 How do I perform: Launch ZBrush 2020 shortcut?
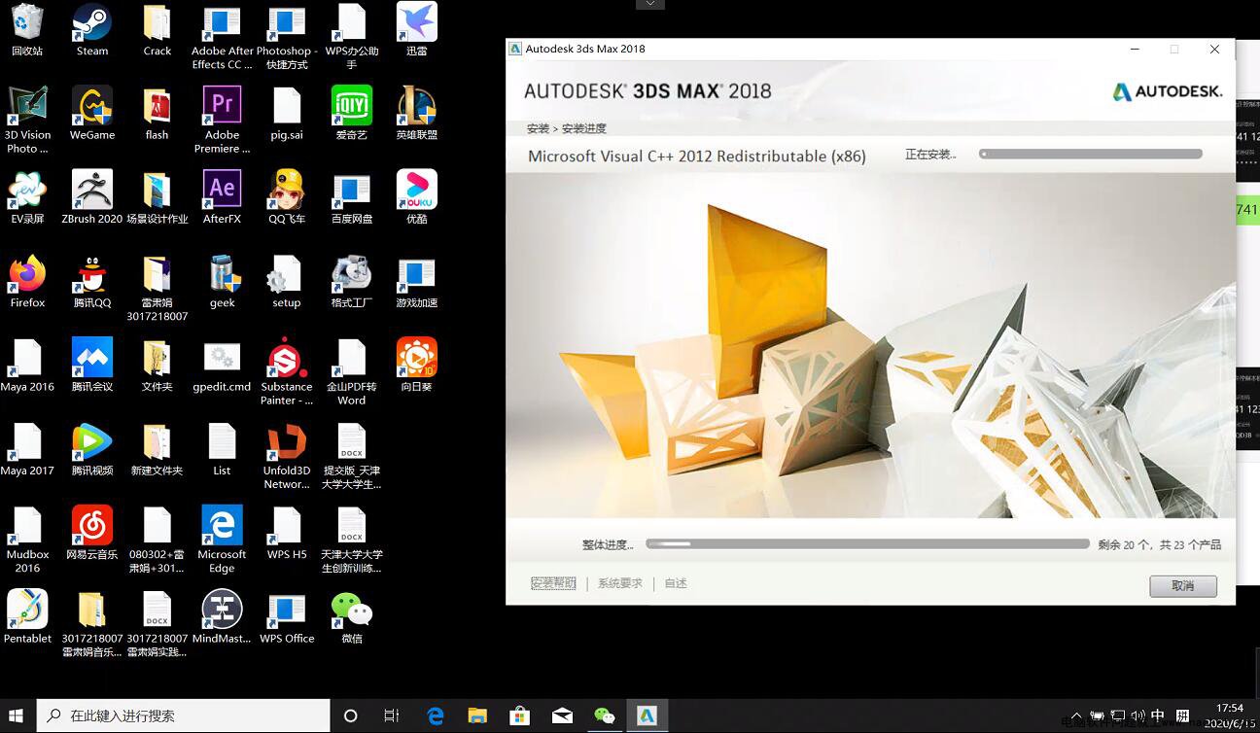pyautogui.click(x=92, y=198)
